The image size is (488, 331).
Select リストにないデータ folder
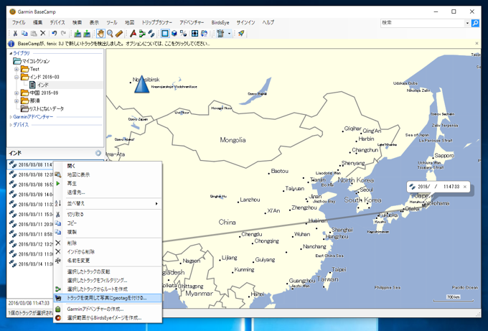click(46, 108)
